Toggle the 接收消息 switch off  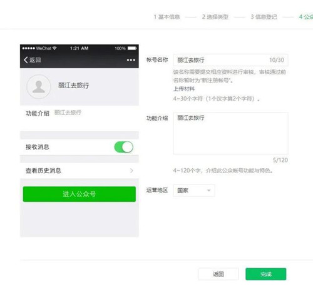click(124, 147)
